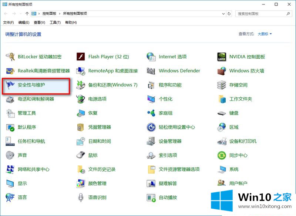
Task: Click the search magnifier icon
Action: (x=288, y=14)
